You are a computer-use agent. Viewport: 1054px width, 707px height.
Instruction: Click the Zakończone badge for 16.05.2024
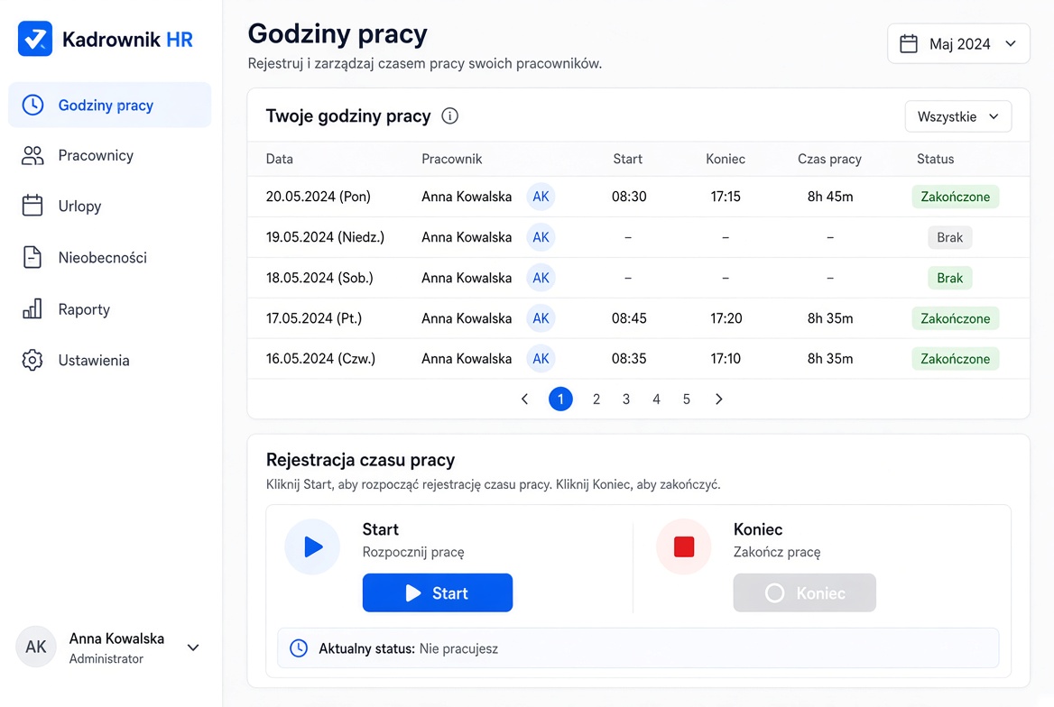[955, 358]
